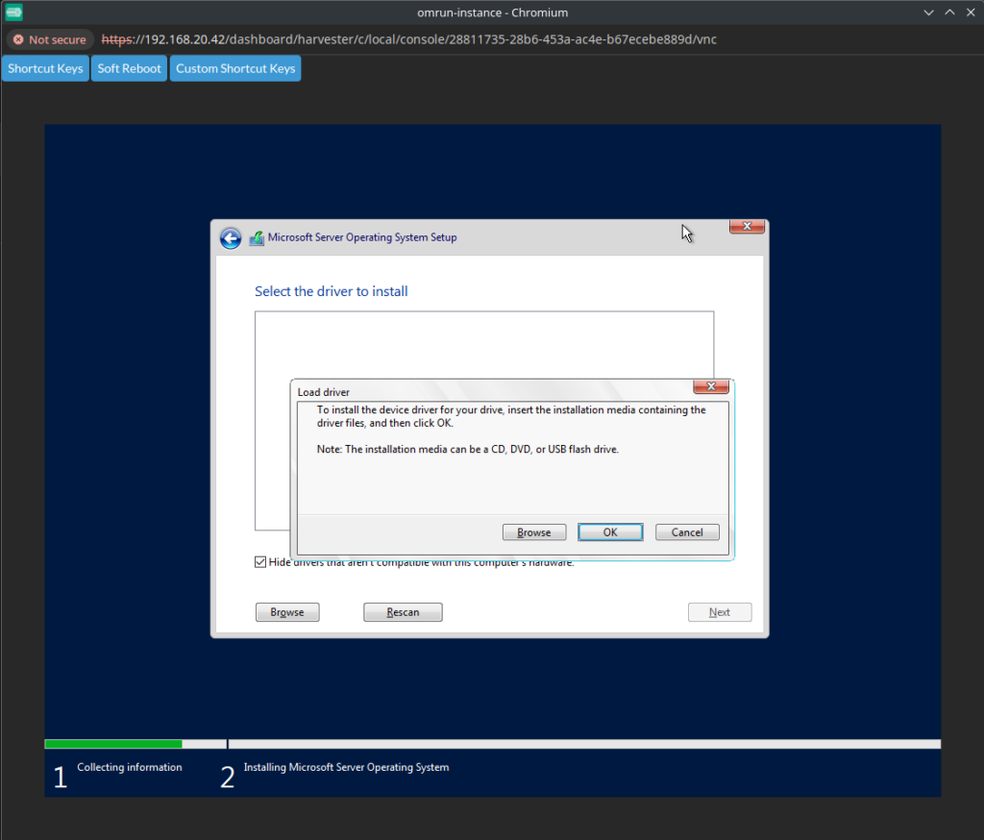Close the Load driver dialog with X

pyautogui.click(x=710, y=386)
